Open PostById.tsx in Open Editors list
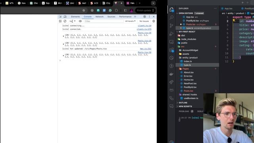Screen dimensions: 254x143 [x=192, y=21]
